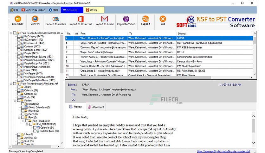The image size is (265, 153).
Task: Click email list scroll down arrow
Action: pos(255,74)
